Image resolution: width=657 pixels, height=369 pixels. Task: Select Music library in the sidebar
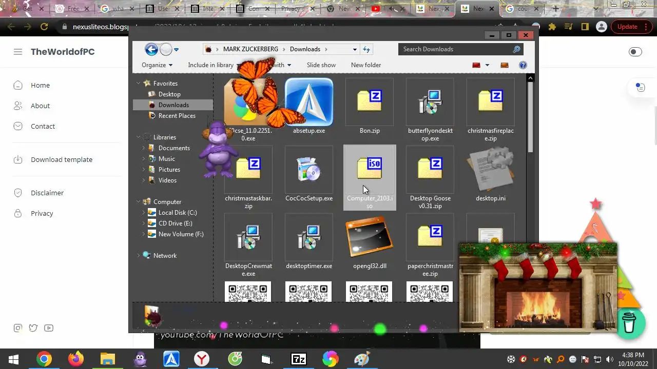click(x=167, y=159)
